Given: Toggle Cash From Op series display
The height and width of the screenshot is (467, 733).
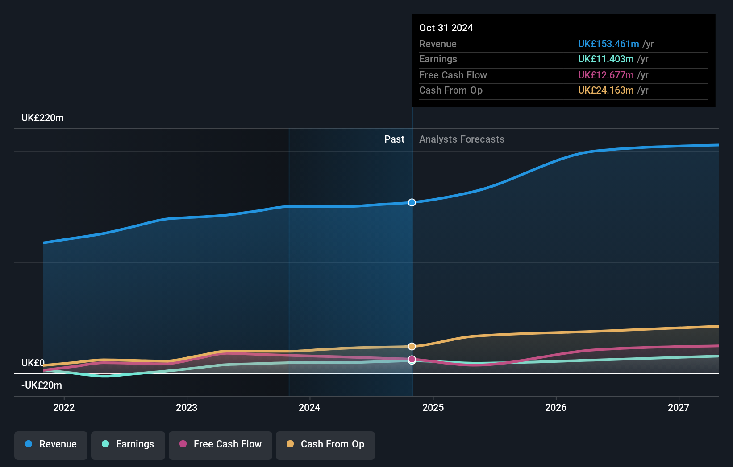Looking at the screenshot, I should click(325, 445).
